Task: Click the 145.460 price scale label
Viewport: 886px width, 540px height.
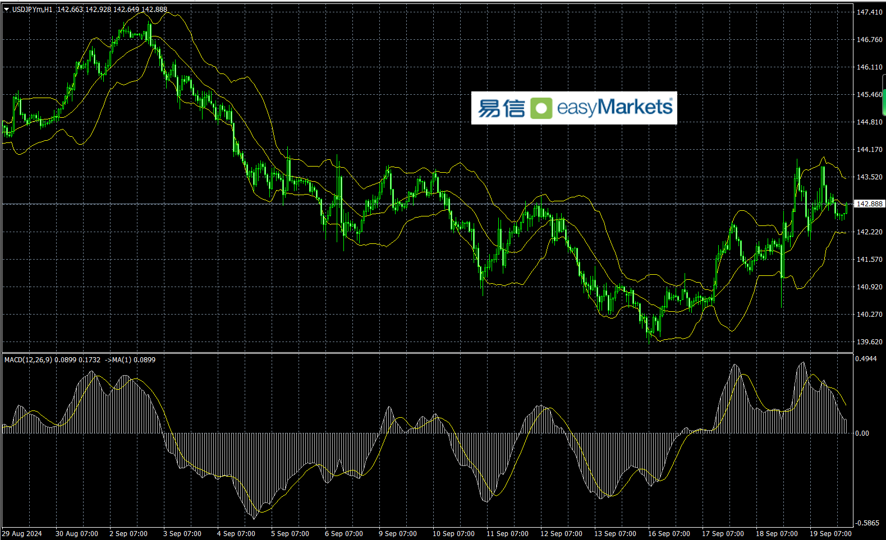Action: pyautogui.click(x=869, y=95)
